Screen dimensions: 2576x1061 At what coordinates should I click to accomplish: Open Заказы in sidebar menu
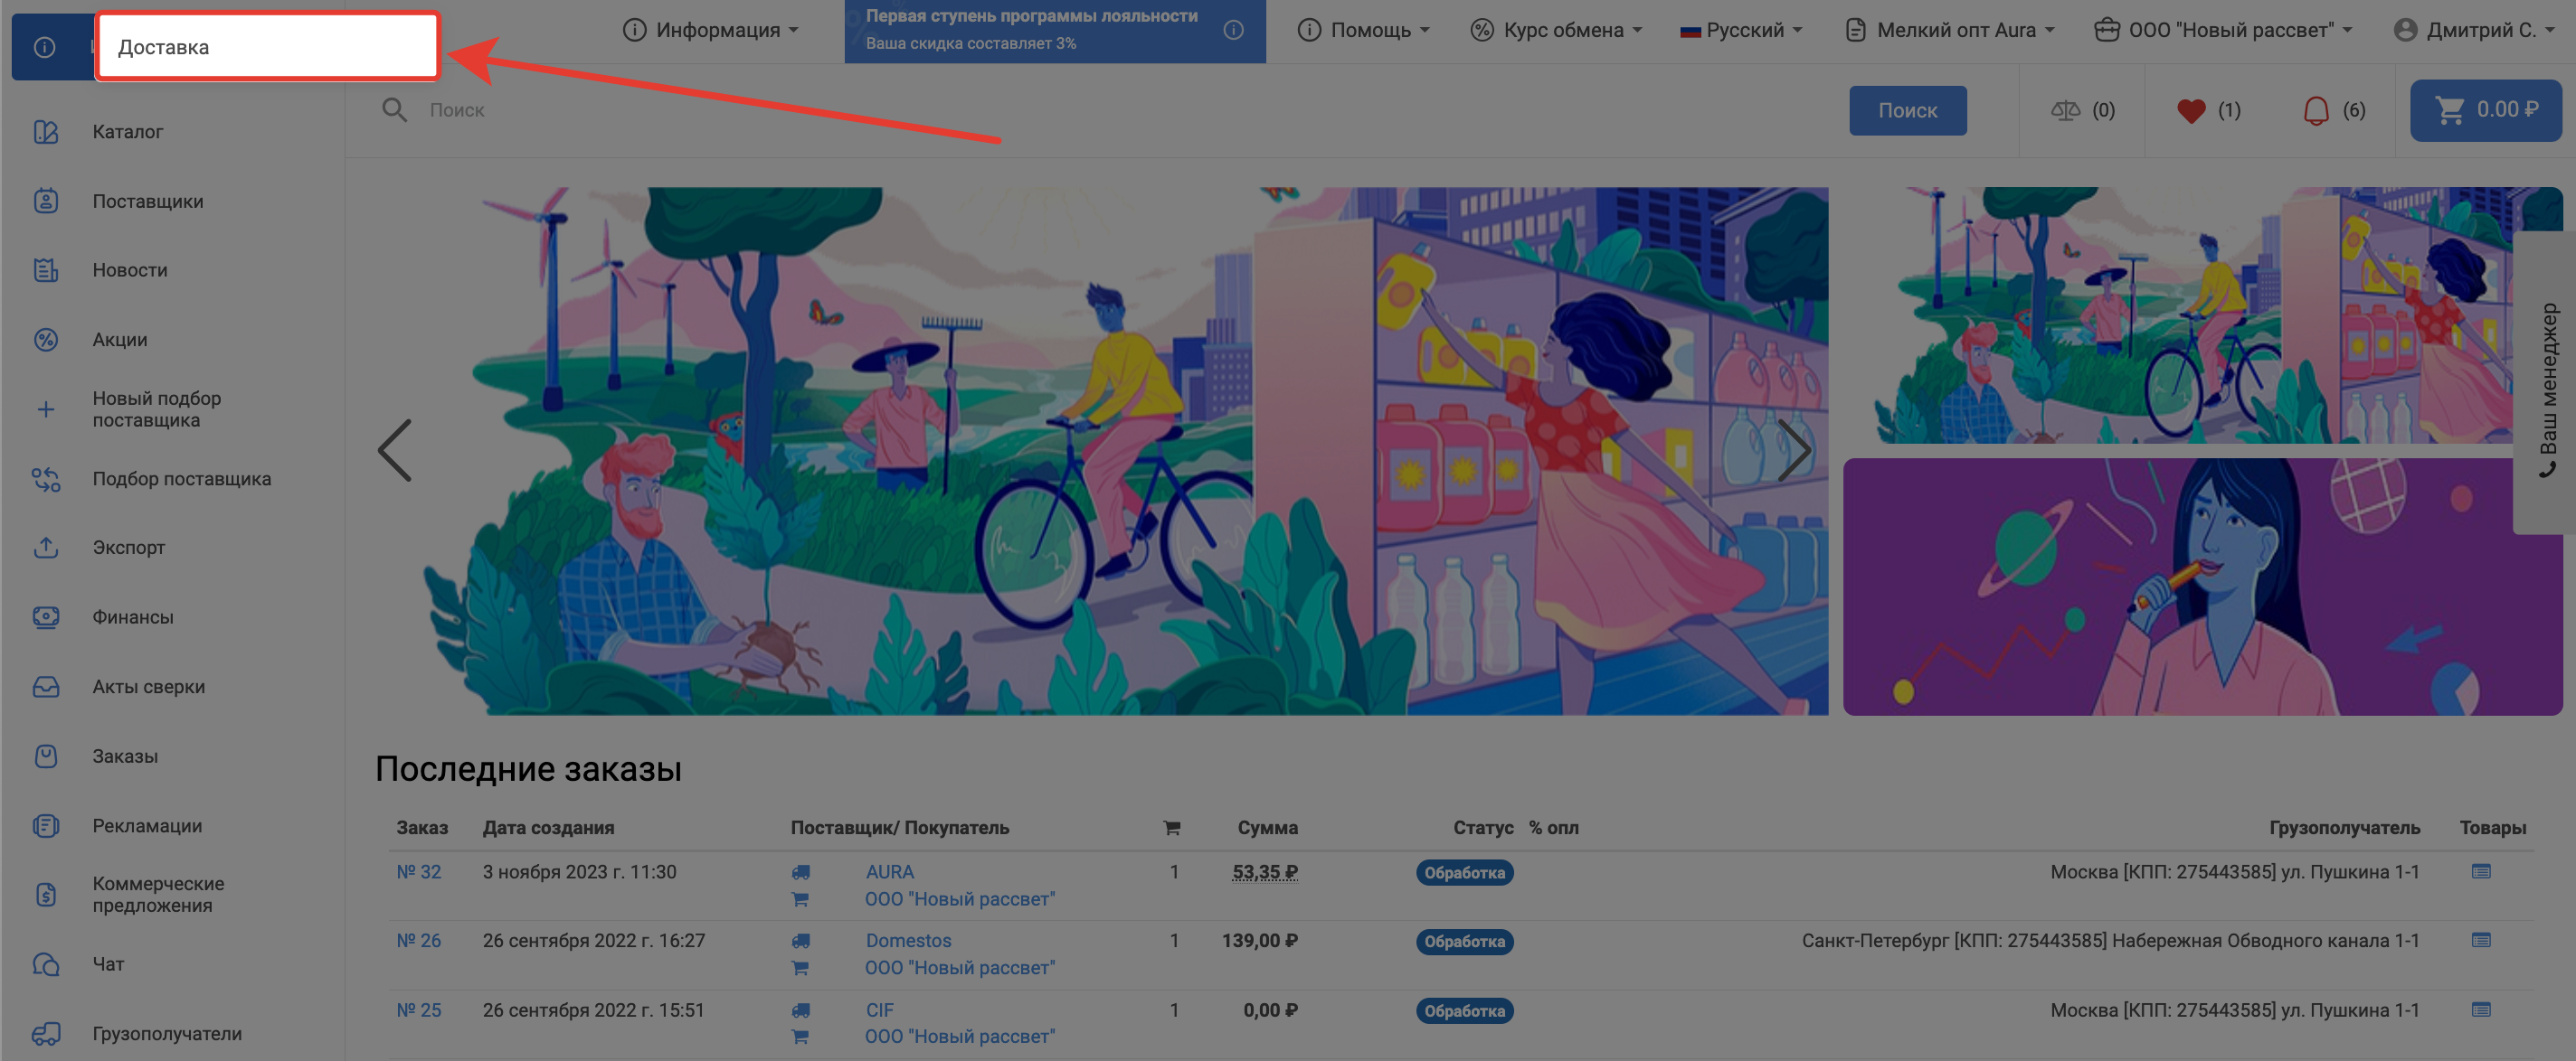[125, 756]
